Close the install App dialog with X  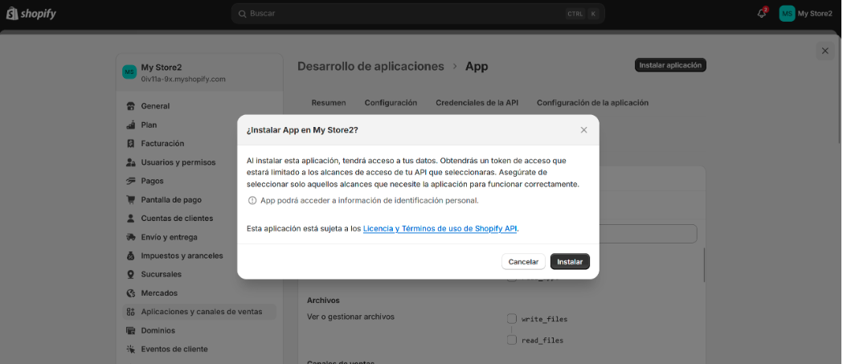583,129
